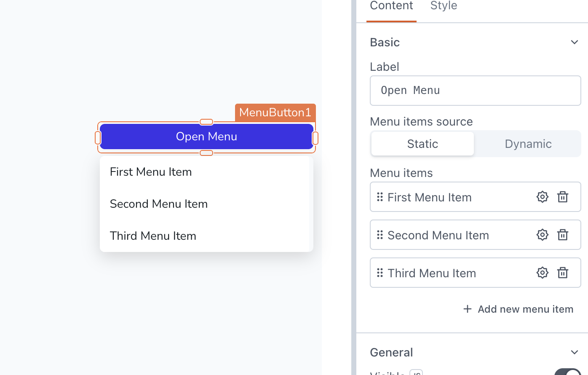The width and height of the screenshot is (588, 375).
Task: Select the Content tab
Action: click(391, 6)
